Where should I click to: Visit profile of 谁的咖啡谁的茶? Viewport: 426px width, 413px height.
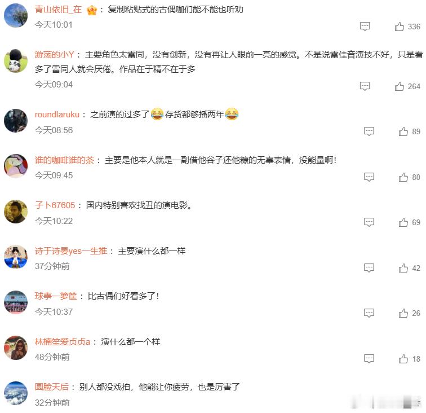point(64,160)
